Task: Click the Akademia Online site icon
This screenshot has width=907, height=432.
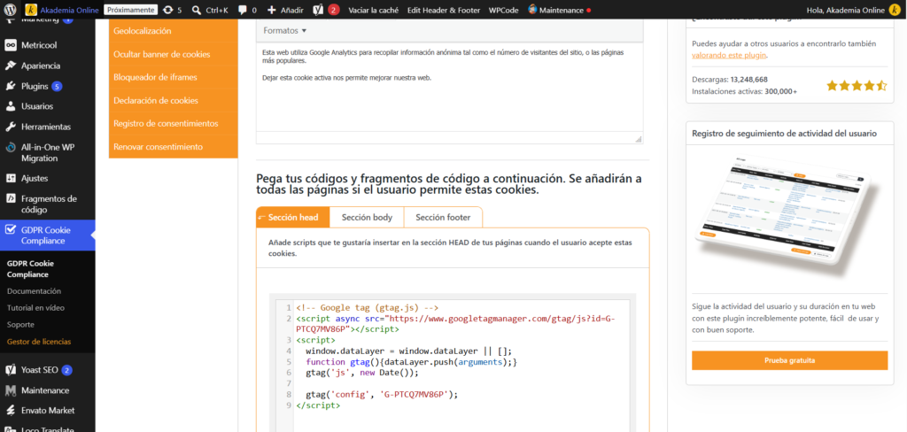Action: [x=32, y=10]
